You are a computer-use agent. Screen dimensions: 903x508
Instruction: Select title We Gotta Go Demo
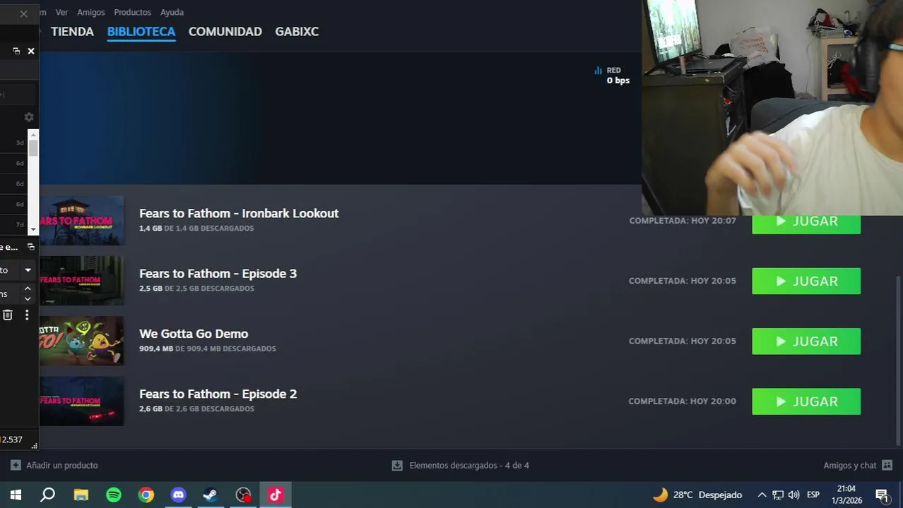click(194, 334)
